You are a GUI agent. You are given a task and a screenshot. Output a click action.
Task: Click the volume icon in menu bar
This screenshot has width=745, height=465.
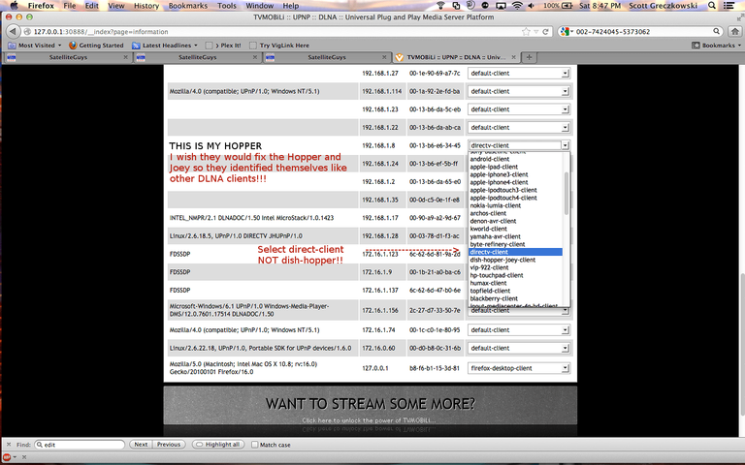click(x=531, y=6)
